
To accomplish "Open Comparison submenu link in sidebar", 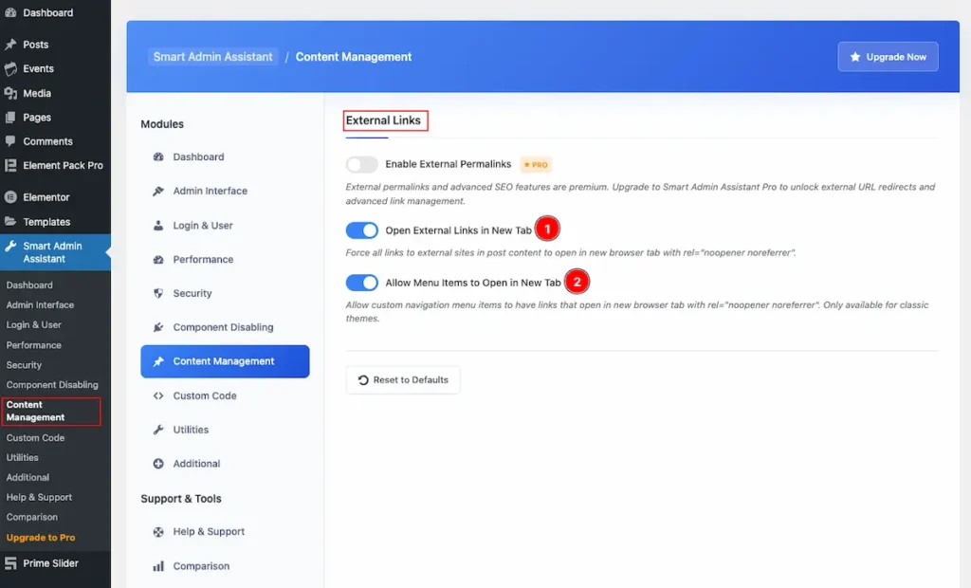I will (x=31, y=517).
